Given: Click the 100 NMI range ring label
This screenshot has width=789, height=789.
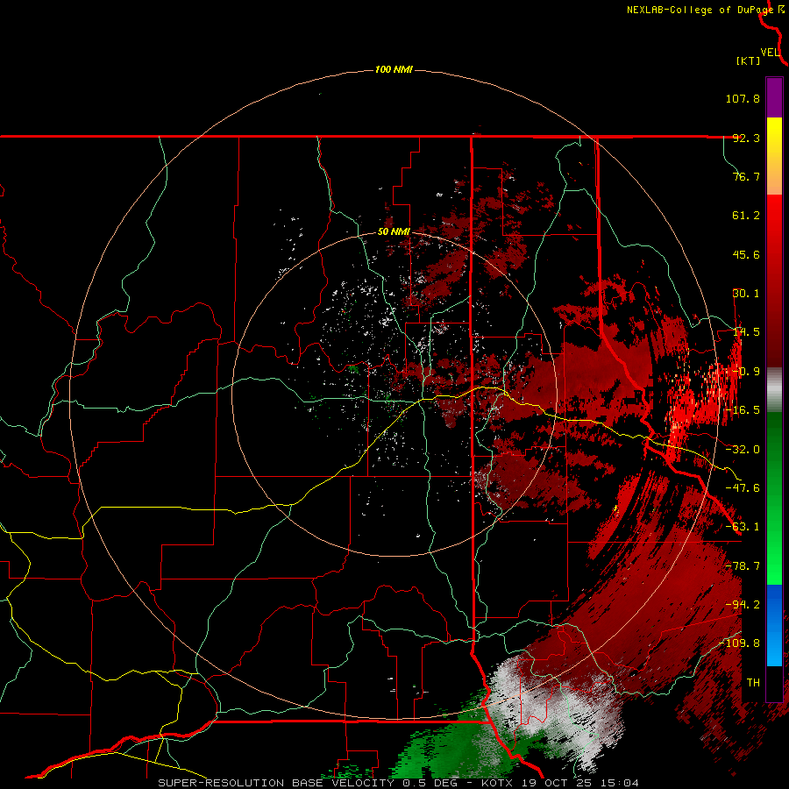Looking at the screenshot, I should tap(394, 69).
